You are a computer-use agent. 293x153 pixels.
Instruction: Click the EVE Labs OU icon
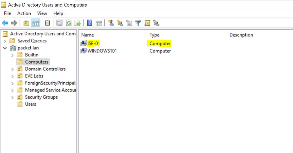coord(20,76)
